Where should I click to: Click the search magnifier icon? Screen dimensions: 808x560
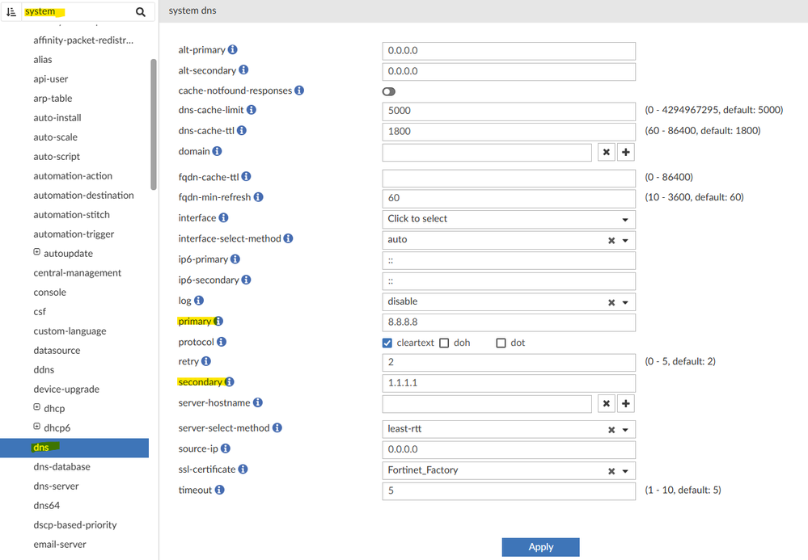pos(141,12)
